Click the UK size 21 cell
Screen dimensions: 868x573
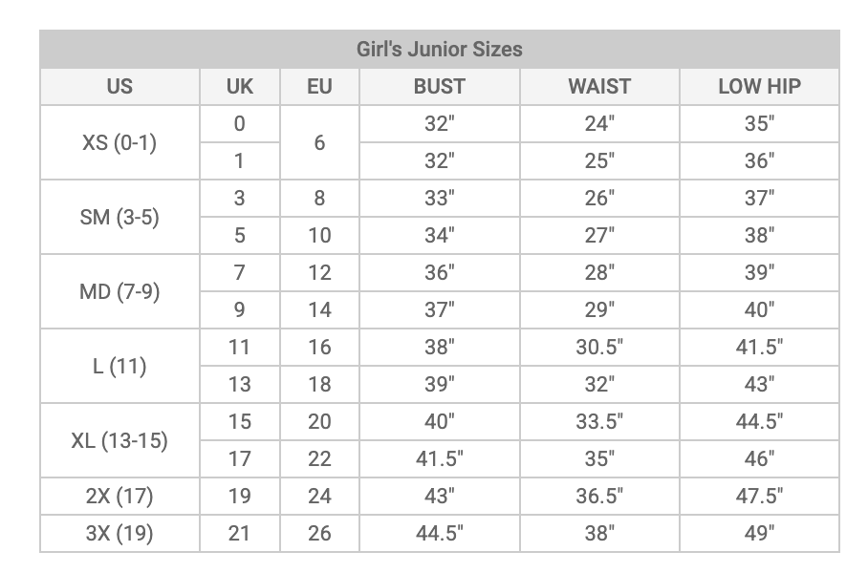pos(240,533)
